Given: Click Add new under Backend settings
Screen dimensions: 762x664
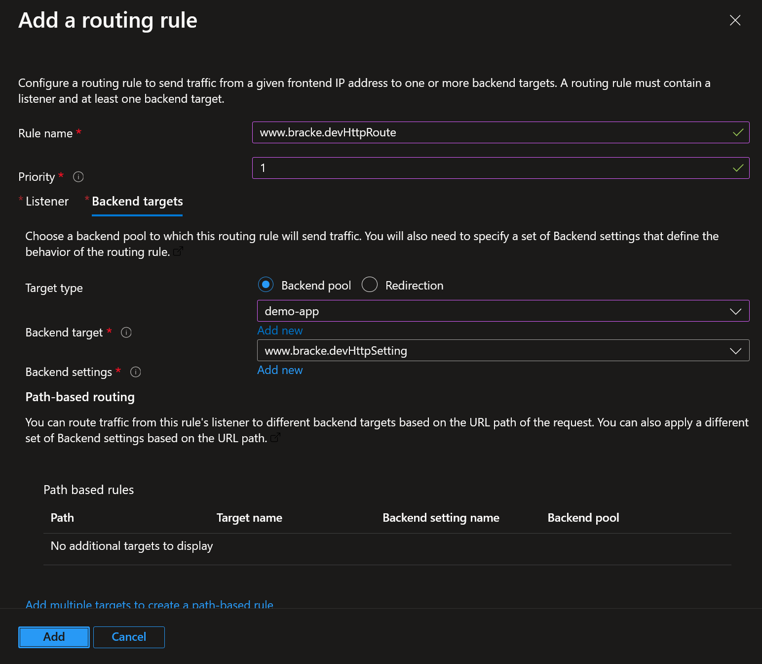Looking at the screenshot, I should (x=280, y=370).
